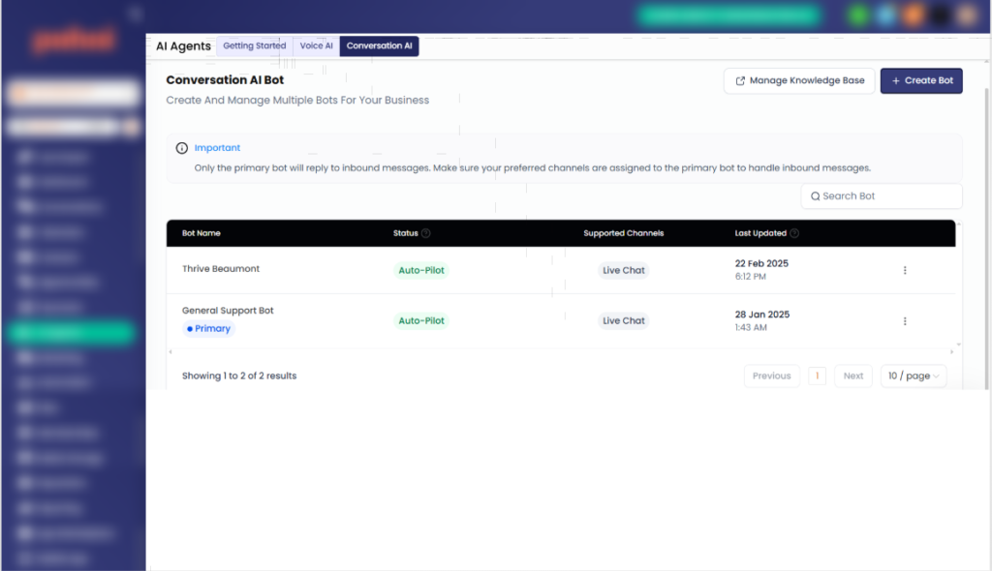Go to Next results page
The height and width of the screenshot is (571, 992).
[852, 376]
